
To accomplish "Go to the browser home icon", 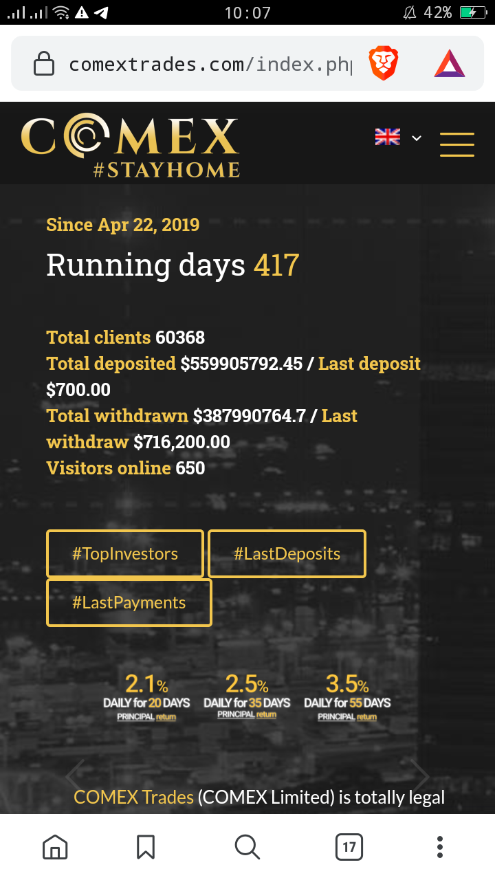I will [55, 847].
